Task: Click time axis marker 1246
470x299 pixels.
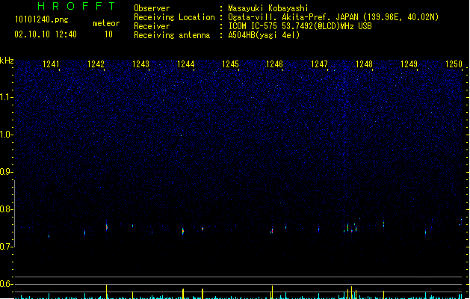Action: (274, 64)
